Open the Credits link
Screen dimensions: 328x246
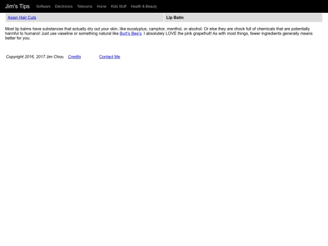click(74, 56)
